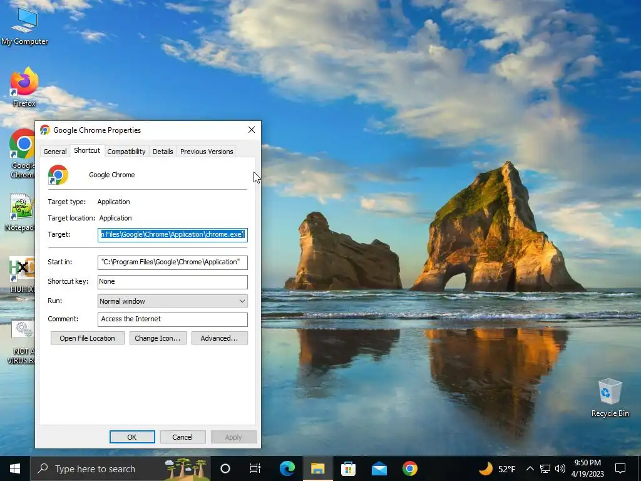The height and width of the screenshot is (481, 641).
Task: Click the Target location value Application
Action: 115,218
